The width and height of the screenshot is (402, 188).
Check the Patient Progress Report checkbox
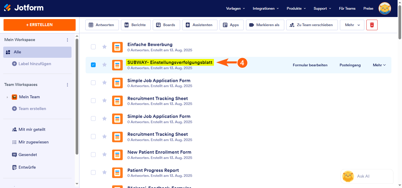(x=93, y=172)
